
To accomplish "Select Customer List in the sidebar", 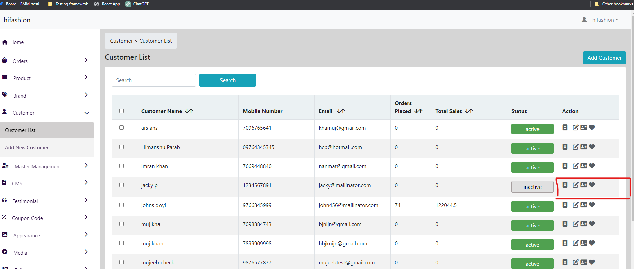I will [47, 130].
